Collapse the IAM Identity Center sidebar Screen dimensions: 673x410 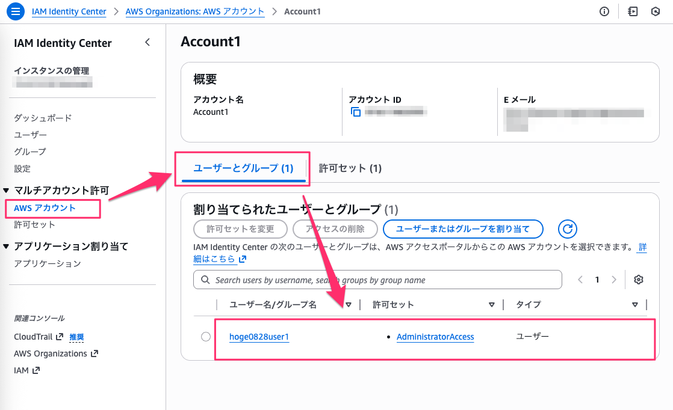tap(147, 42)
